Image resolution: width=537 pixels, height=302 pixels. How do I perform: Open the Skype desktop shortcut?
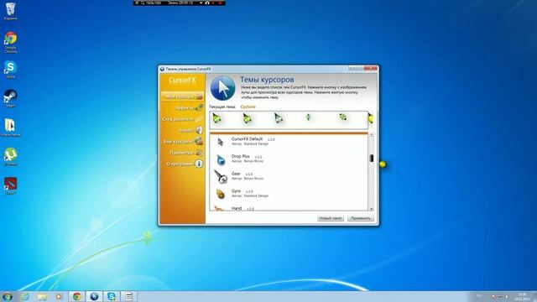click(x=10, y=70)
